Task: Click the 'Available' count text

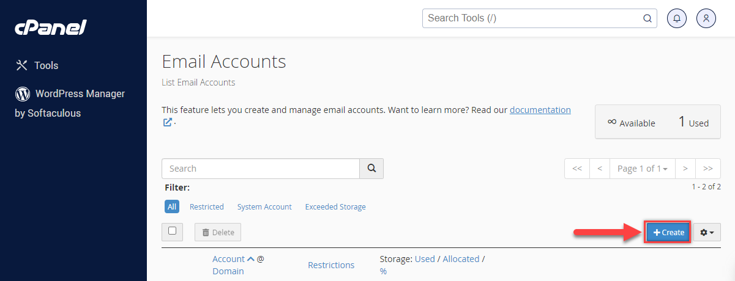Action: pyautogui.click(x=631, y=123)
